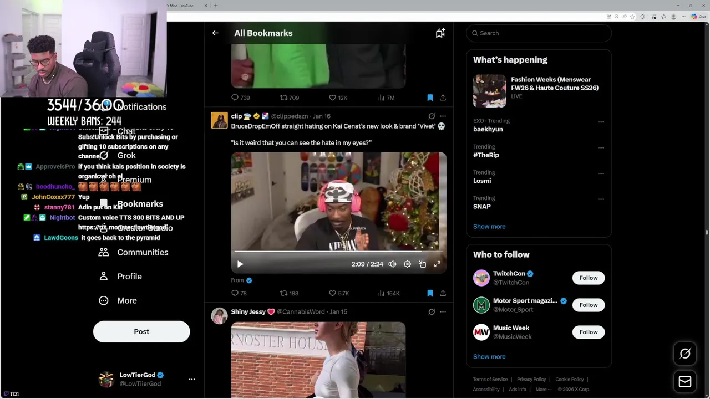710x399 pixels.
Task: Open video in picture-in-picture mode
Action: coord(422,264)
